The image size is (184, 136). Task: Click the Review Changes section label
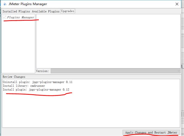click(14, 77)
